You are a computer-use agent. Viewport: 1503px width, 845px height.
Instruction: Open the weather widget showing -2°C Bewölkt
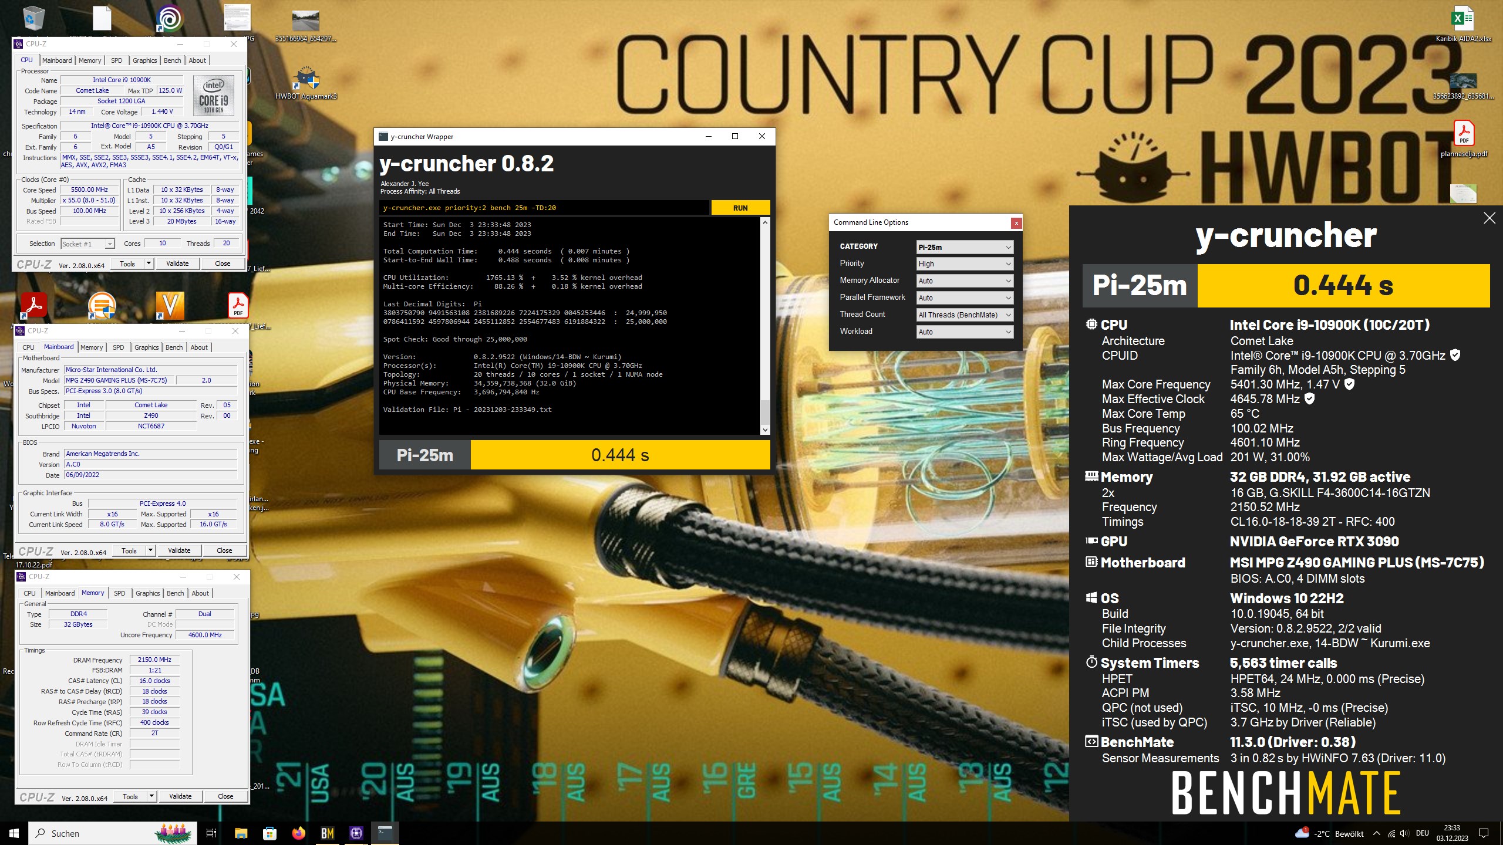(x=1329, y=833)
